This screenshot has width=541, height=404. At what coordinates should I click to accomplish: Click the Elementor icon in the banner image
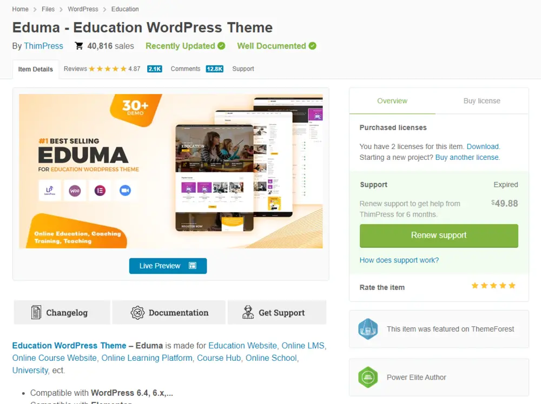pos(100,190)
